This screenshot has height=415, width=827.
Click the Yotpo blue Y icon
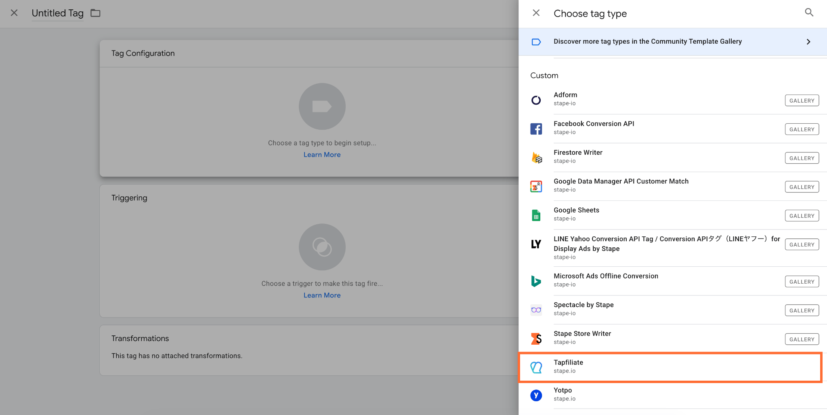536,395
